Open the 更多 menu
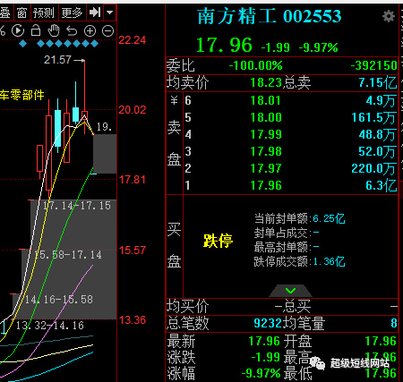The width and height of the screenshot is (403, 382). [72, 13]
